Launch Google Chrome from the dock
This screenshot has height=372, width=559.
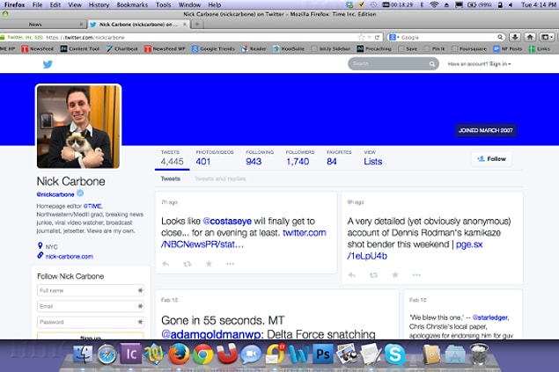(202, 354)
